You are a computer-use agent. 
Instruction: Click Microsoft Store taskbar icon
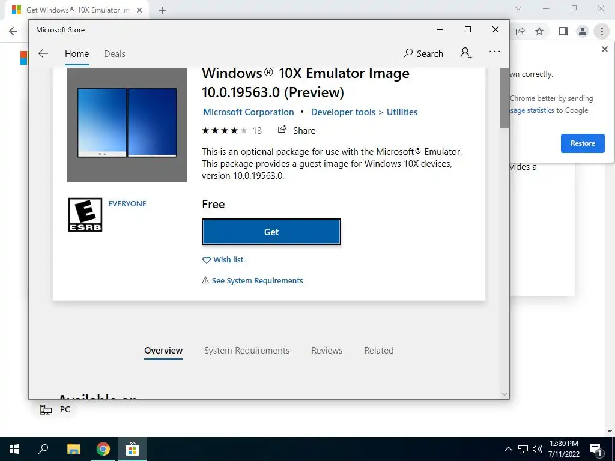[x=133, y=449]
